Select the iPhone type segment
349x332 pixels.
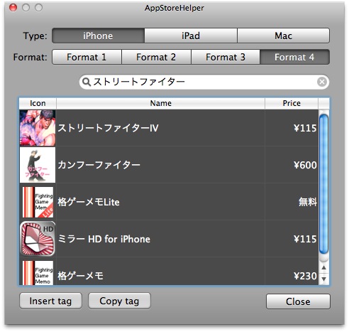(98, 36)
